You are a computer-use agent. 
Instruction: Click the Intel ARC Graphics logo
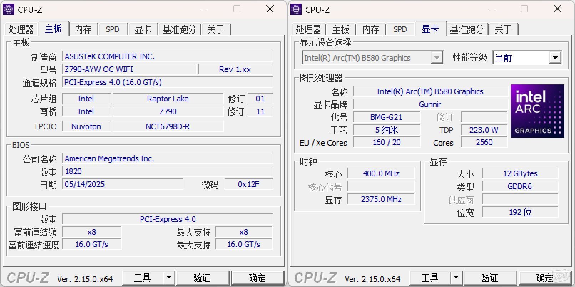pyautogui.click(x=537, y=111)
